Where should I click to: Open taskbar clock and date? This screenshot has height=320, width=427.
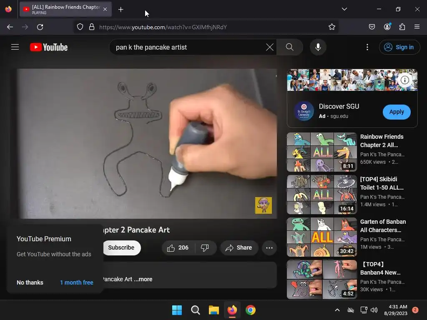396,310
